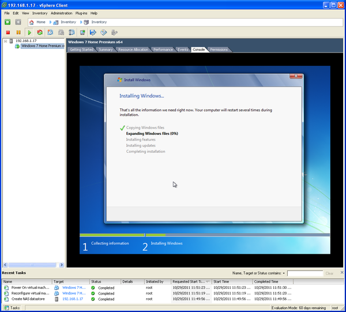Select Windows 7 Home Premium VM in tree
Screen dimensions: 346x312
click(x=42, y=46)
